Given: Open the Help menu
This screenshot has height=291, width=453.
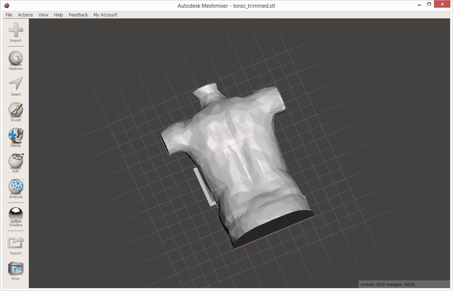Looking at the screenshot, I should click(x=58, y=15).
